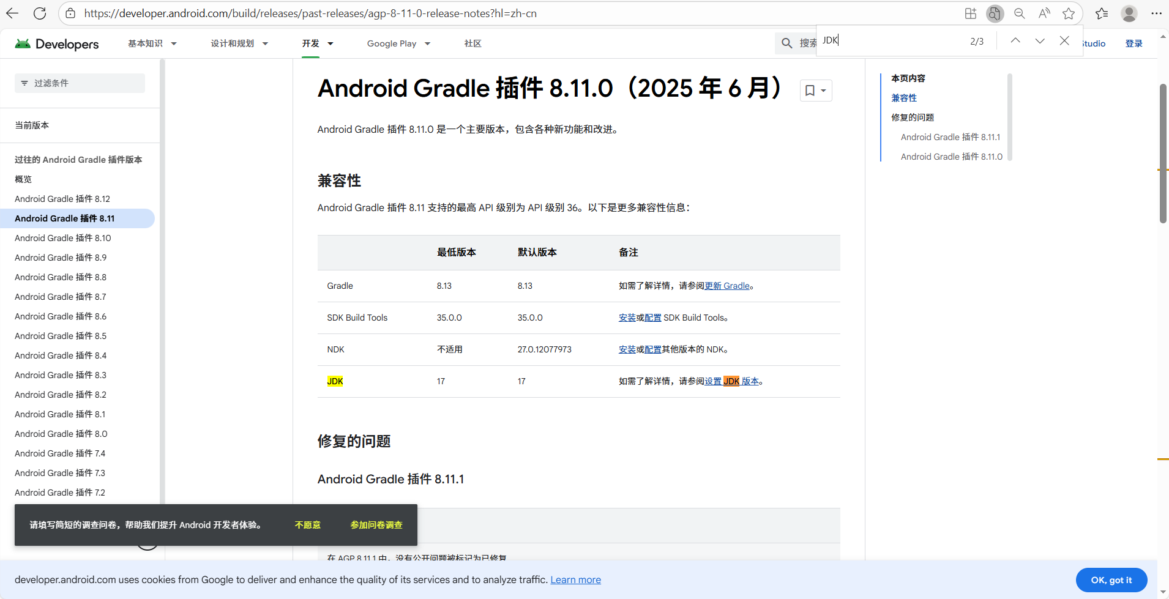Open Android Gradle 插件 8.8 sidebar item
This screenshot has width=1169, height=599.
click(61, 277)
